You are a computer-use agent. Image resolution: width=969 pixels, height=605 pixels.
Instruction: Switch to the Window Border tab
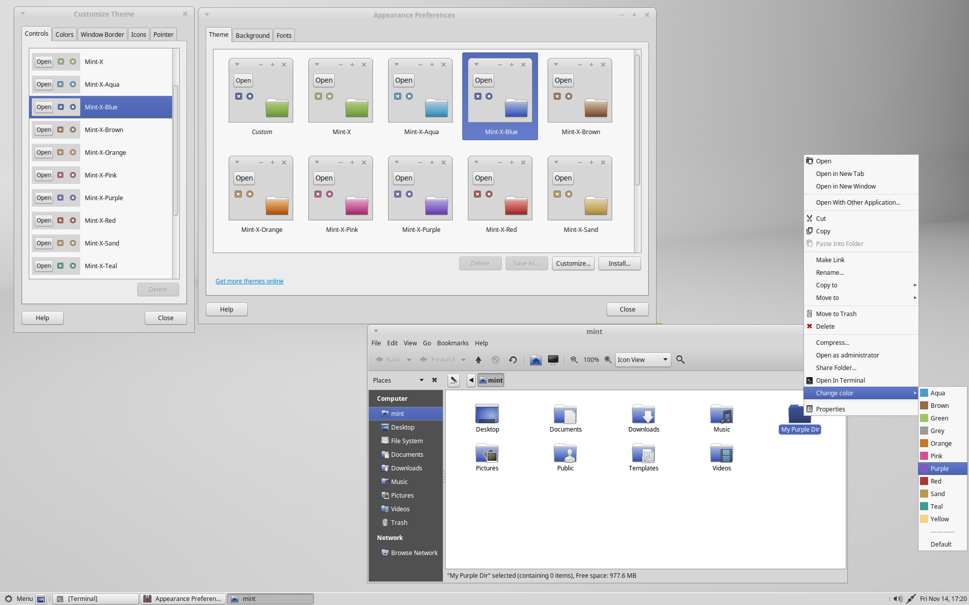click(x=102, y=35)
